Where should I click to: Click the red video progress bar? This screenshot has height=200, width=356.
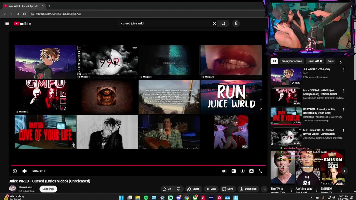pos(138,165)
